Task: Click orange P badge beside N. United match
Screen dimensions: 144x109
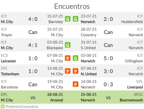Action: [x=76, y=71]
